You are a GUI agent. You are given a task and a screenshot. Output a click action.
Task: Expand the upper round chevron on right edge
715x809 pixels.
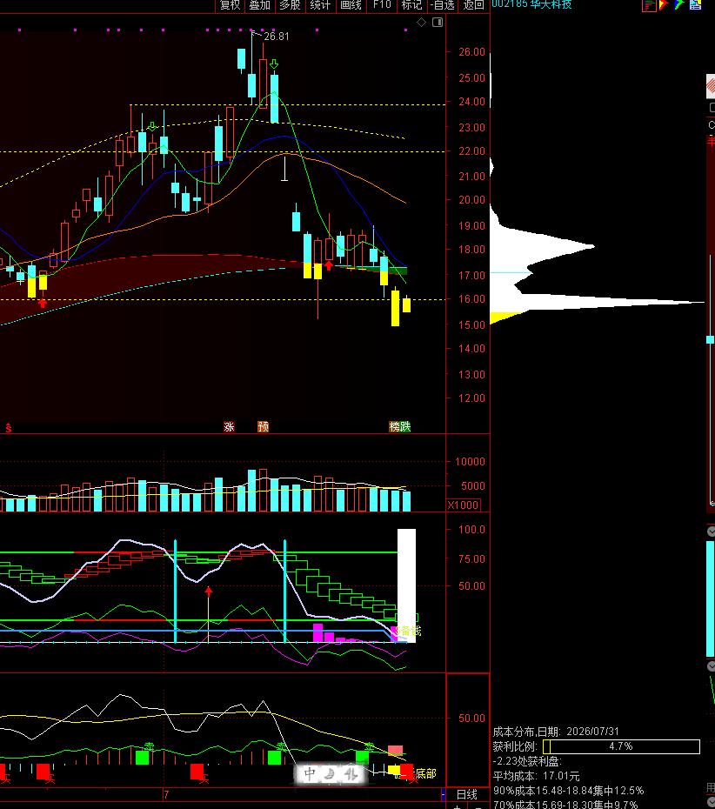pyautogui.click(x=711, y=532)
